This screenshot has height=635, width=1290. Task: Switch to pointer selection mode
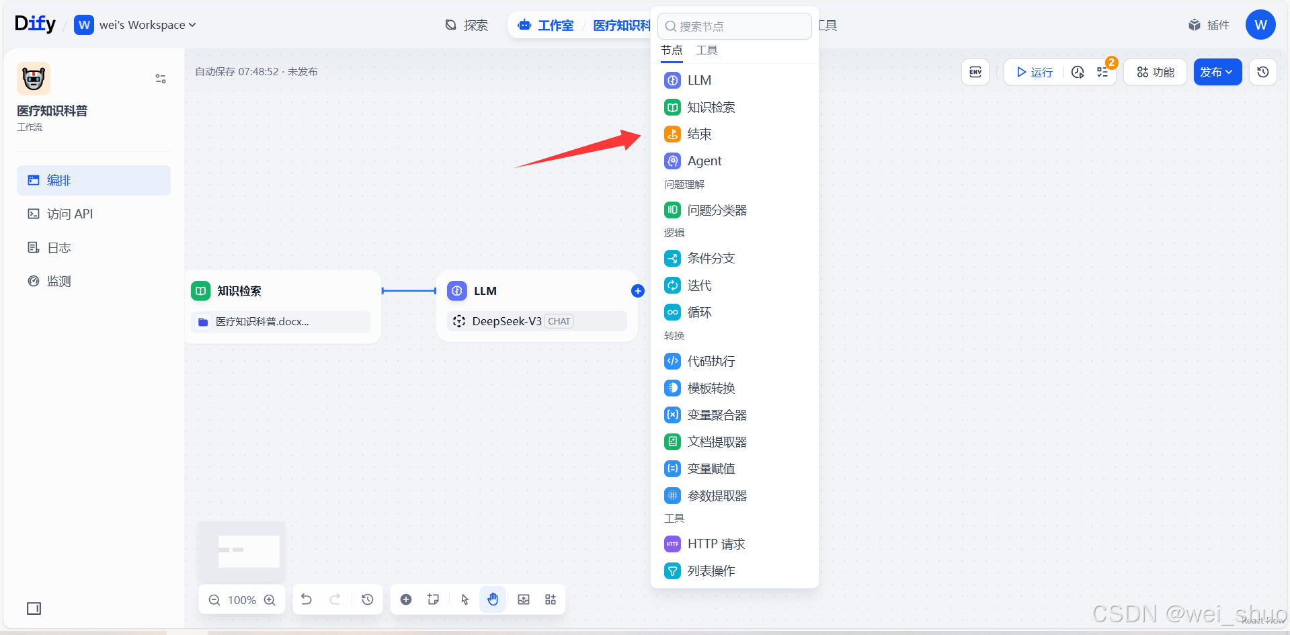click(x=463, y=599)
